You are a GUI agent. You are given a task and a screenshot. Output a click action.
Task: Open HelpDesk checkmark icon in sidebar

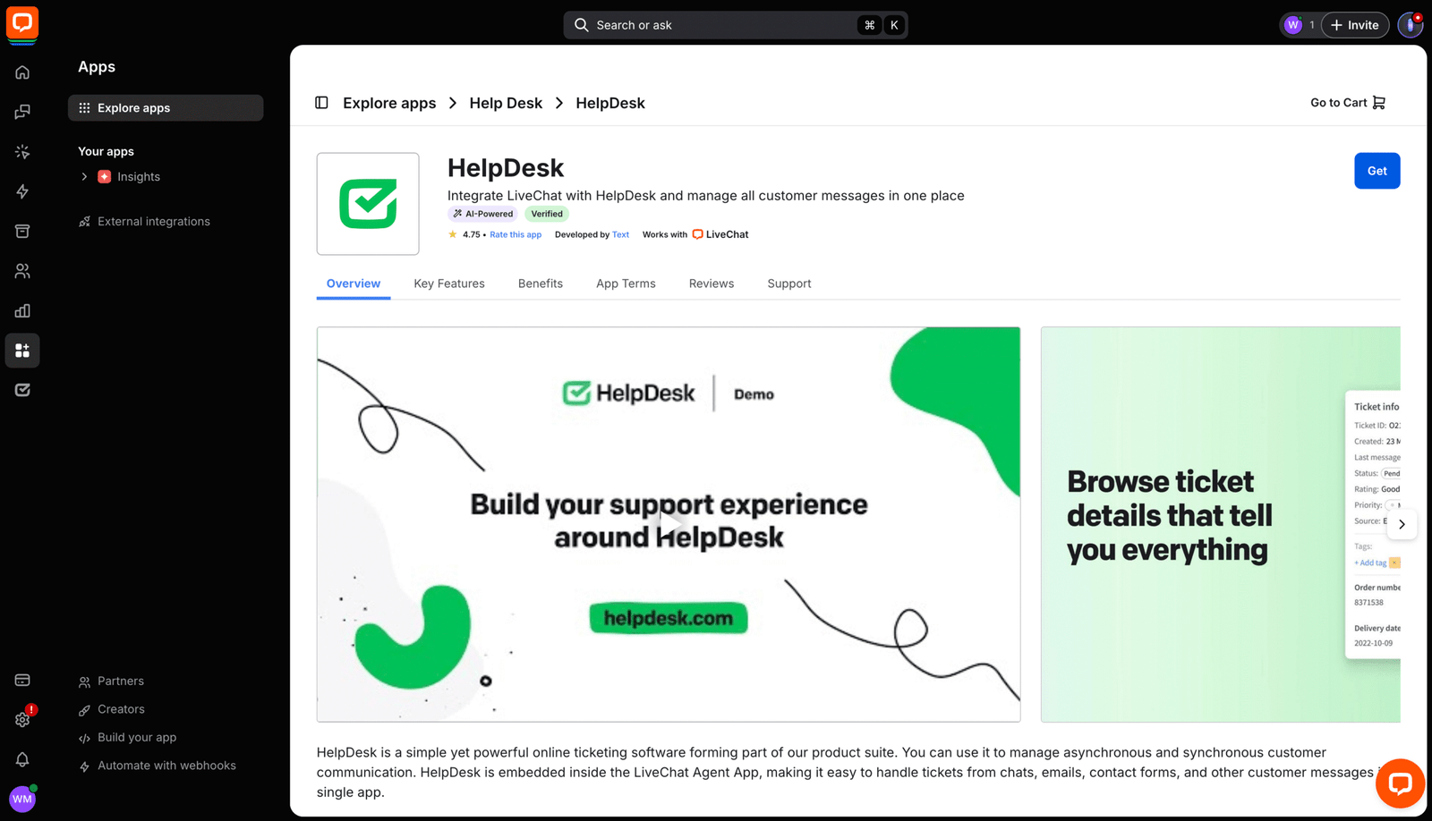[22, 390]
